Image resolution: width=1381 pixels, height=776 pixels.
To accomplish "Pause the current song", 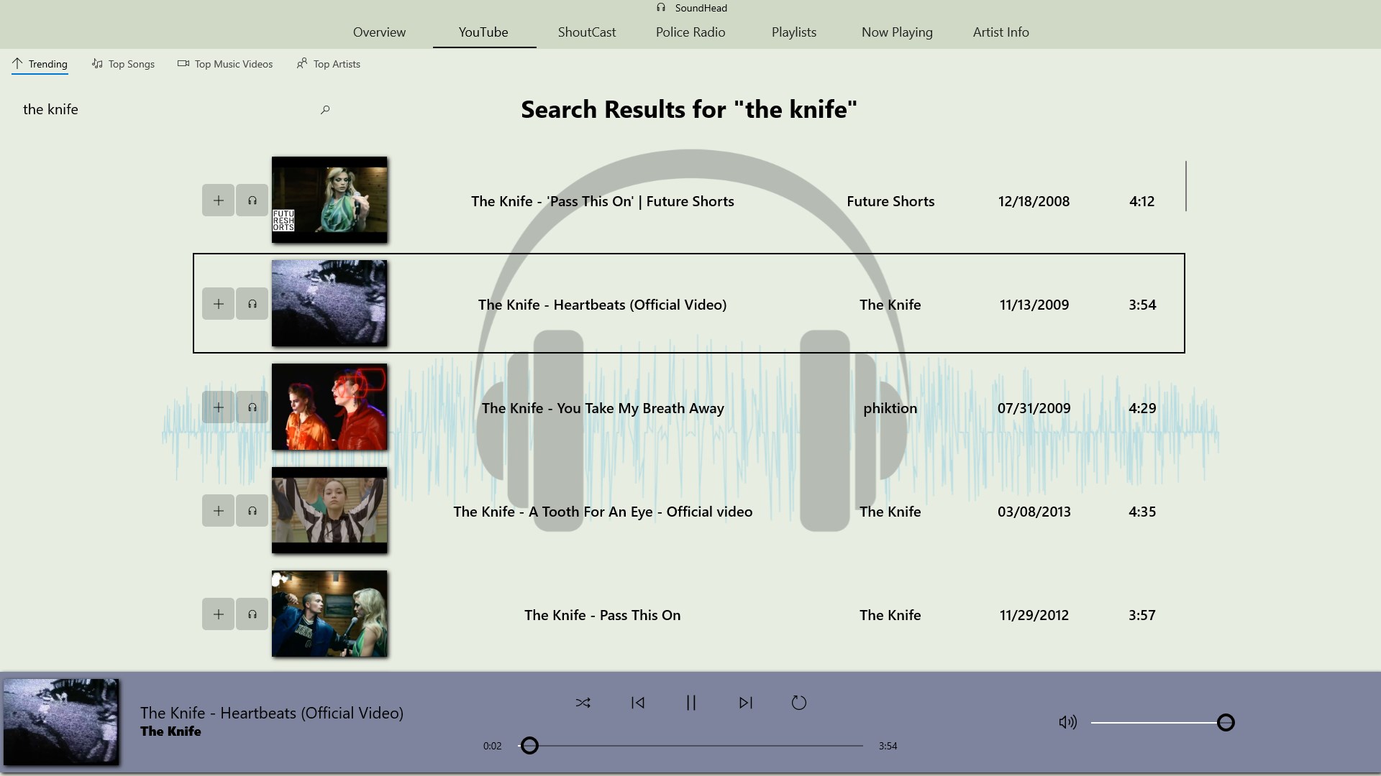I will click(691, 703).
